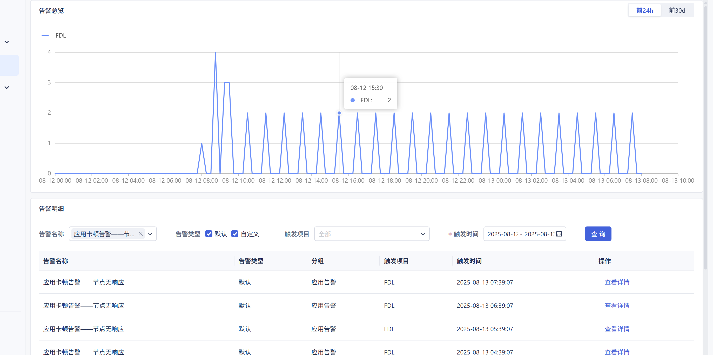Open calendar icon in trigger time field

tap(559, 234)
